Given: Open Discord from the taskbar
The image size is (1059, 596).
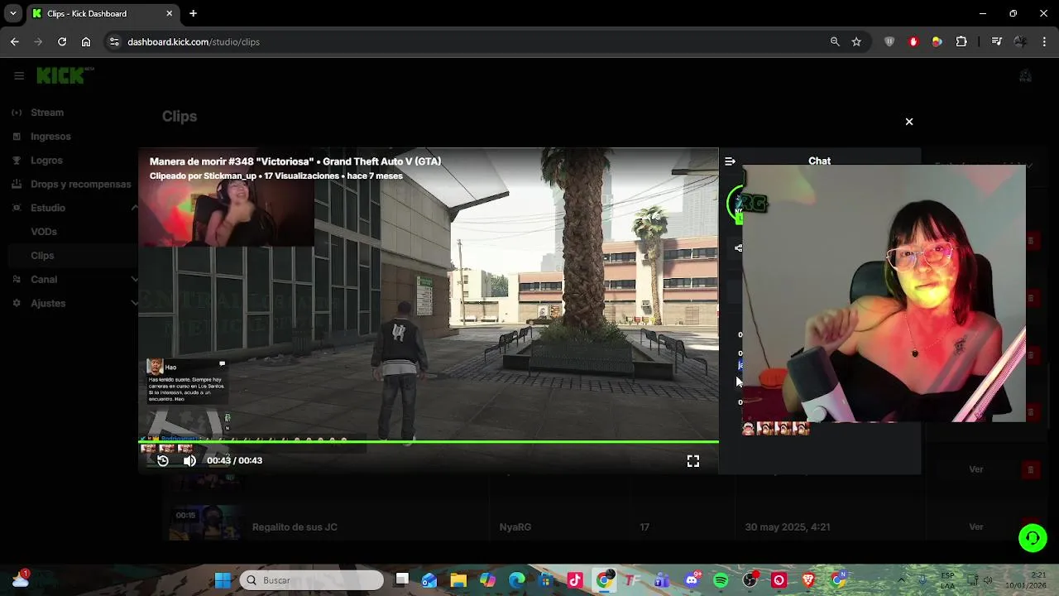Looking at the screenshot, I should tap(692, 580).
